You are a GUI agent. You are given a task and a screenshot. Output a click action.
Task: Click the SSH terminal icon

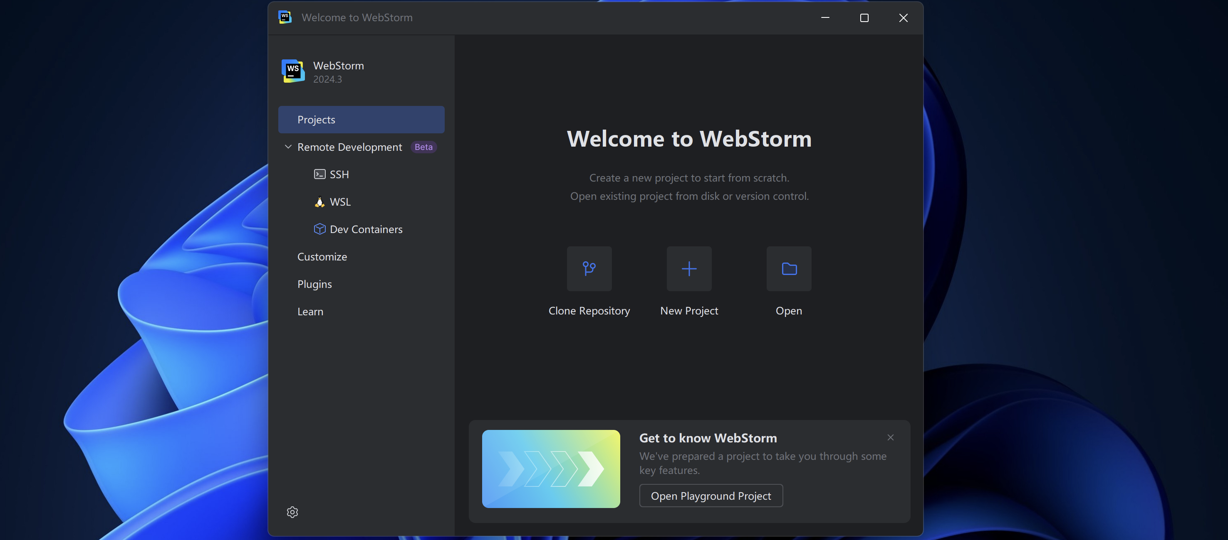click(x=319, y=174)
